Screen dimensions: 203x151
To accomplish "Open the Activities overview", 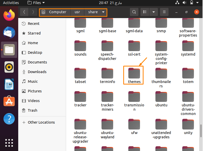I will (11, 3).
